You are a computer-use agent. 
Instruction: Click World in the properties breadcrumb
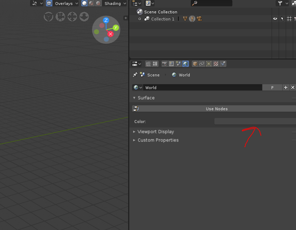tap(184, 75)
